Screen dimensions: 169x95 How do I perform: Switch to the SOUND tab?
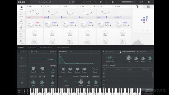21,47
